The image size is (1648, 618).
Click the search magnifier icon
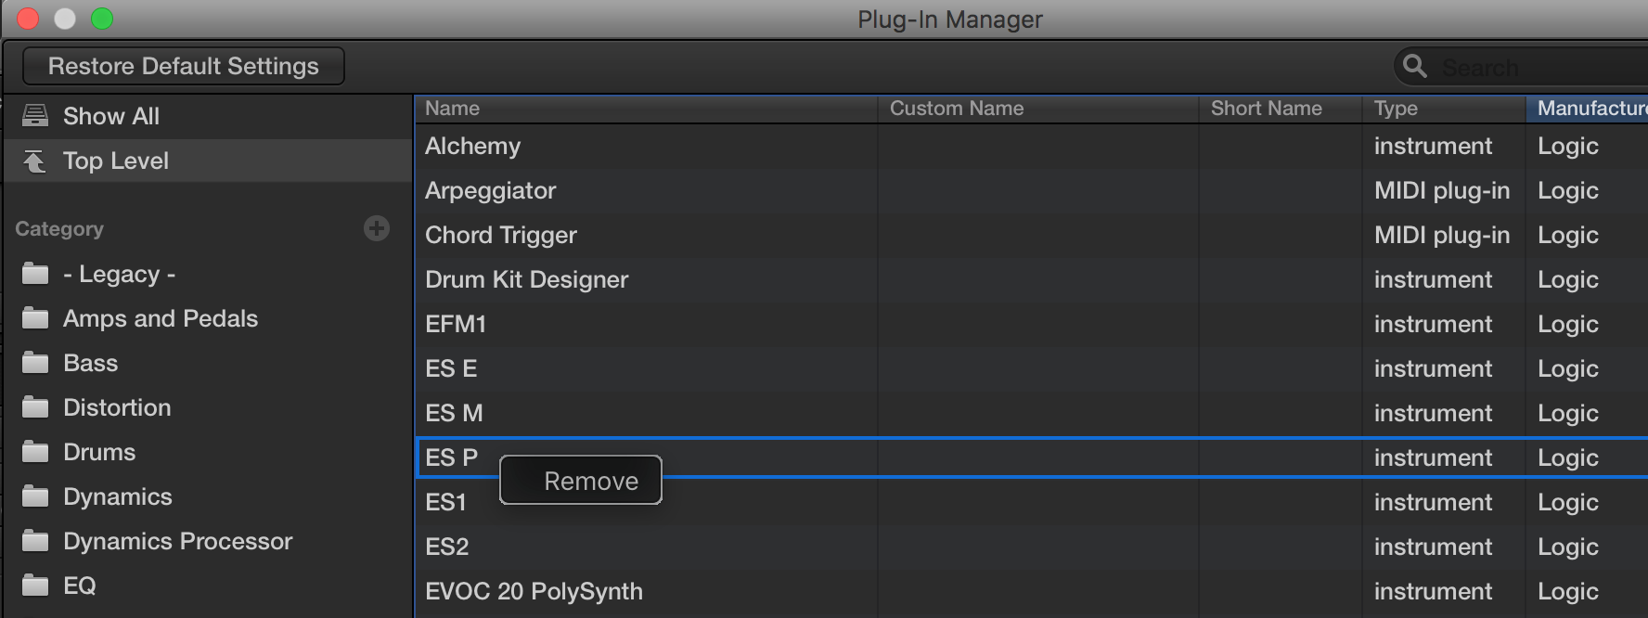tap(1415, 67)
